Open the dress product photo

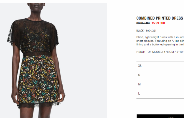click(54, 60)
